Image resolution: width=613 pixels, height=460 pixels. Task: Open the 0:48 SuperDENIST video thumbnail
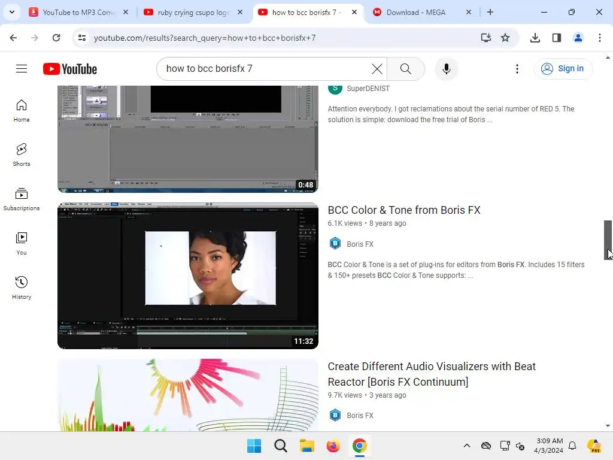click(187, 139)
